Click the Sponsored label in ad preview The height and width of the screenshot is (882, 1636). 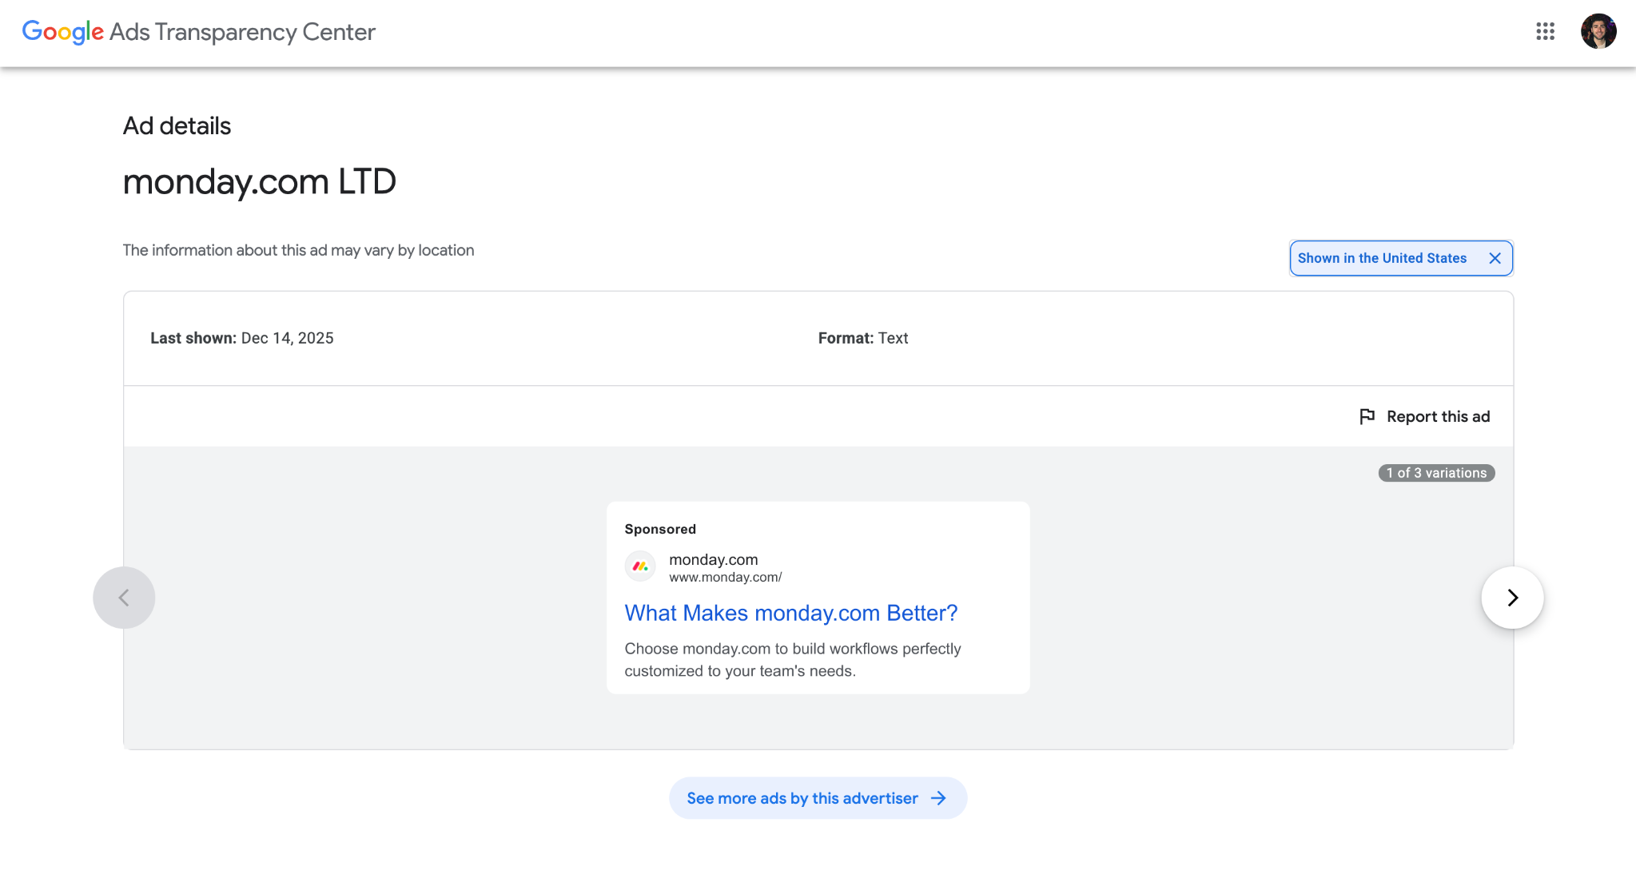pos(659,529)
